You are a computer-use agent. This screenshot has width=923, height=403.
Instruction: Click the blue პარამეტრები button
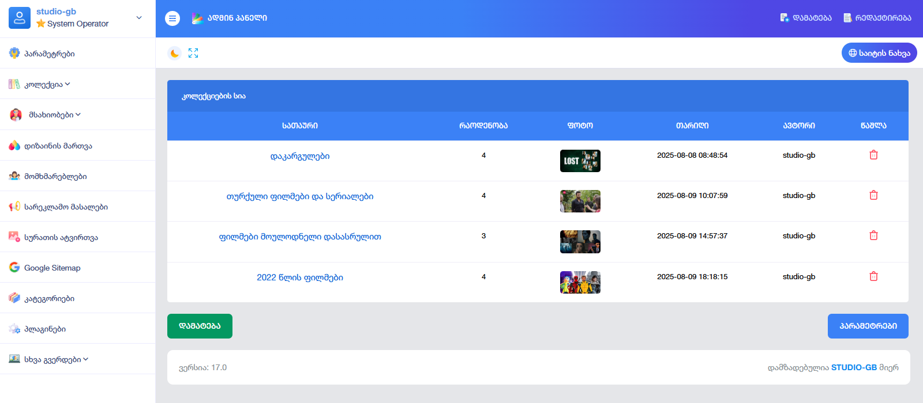tap(868, 326)
